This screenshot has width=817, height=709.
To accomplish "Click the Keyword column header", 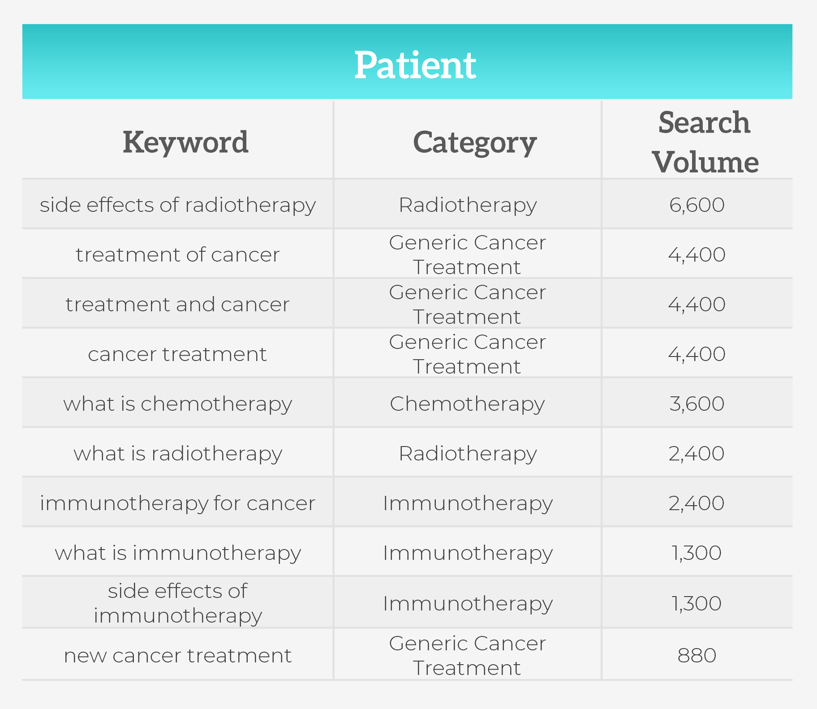I will tap(185, 142).
